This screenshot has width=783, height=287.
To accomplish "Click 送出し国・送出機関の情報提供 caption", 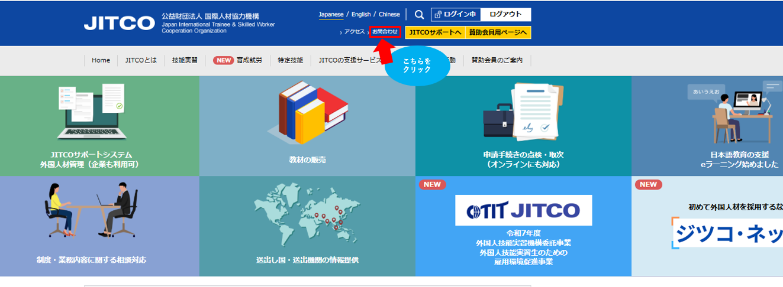I will pyautogui.click(x=307, y=260).
